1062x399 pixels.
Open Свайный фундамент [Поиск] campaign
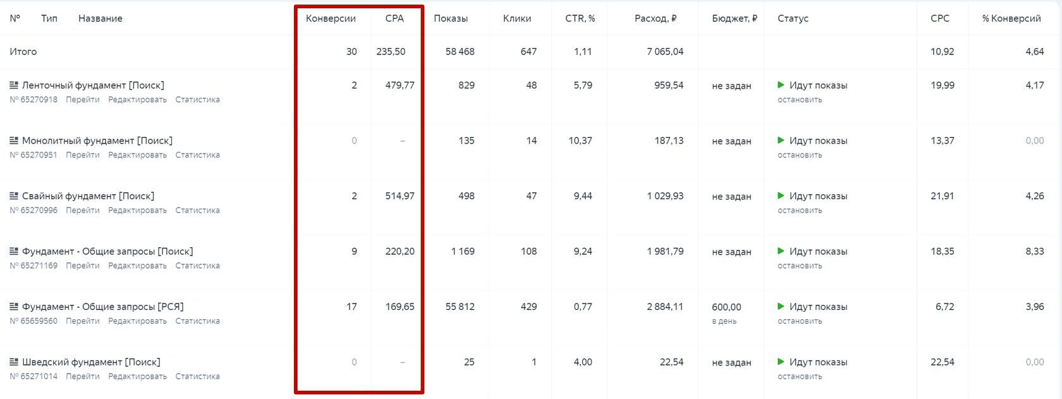(x=88, y=196)
